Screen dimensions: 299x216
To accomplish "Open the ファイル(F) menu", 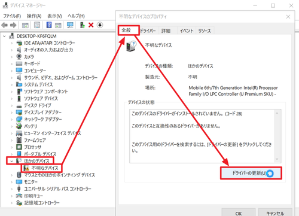I will tap(12, 16).
